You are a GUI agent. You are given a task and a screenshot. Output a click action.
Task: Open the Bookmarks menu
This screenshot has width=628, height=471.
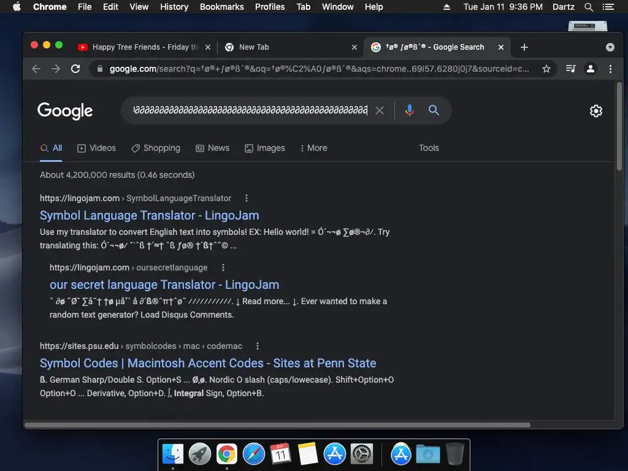222,7
